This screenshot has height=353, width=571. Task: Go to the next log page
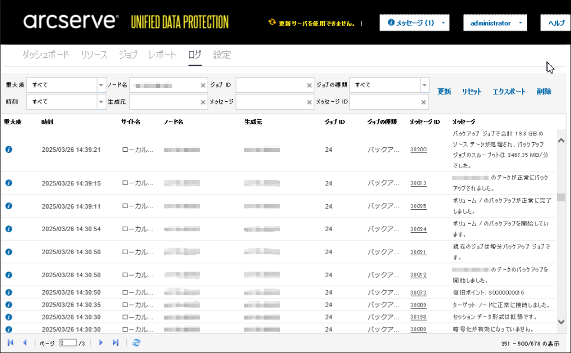tap(100, 343)
